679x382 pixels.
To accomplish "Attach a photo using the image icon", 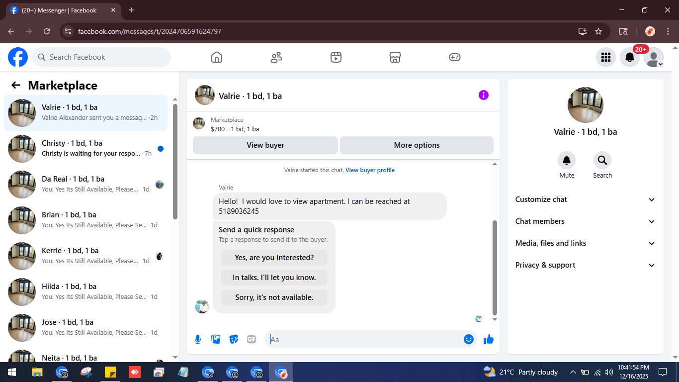I will pyautogui.click(x=216, y=339).
